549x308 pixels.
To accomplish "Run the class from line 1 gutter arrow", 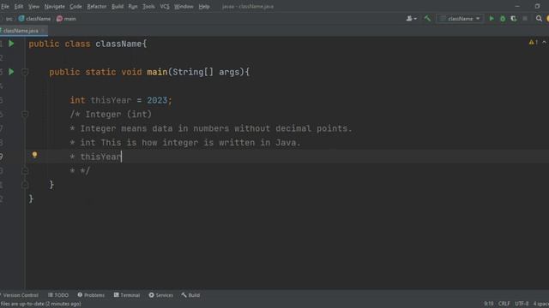I will click(x=11, y=44).
